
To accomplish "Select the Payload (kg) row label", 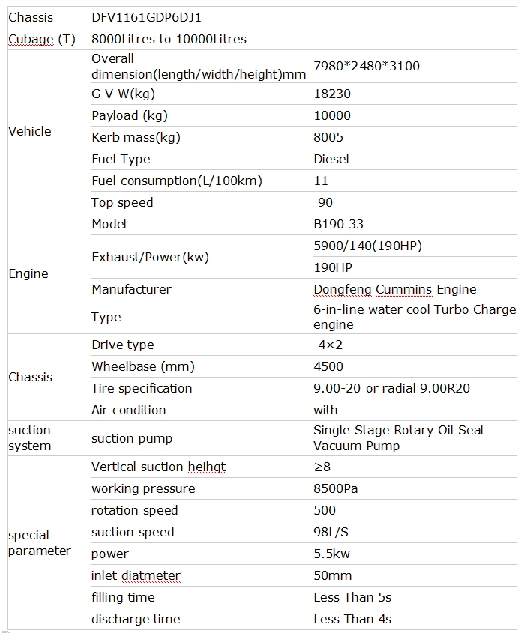I will (202, 115).
